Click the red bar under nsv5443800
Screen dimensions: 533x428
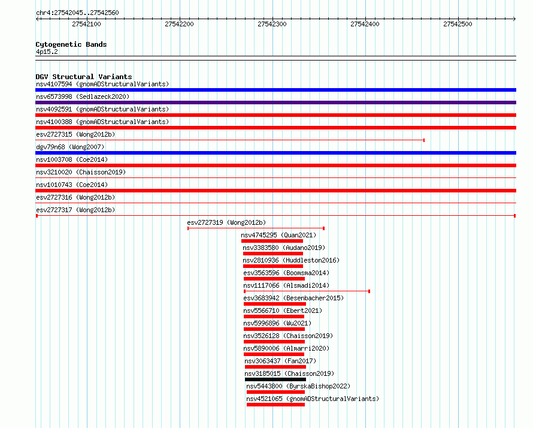click(276, 392)
